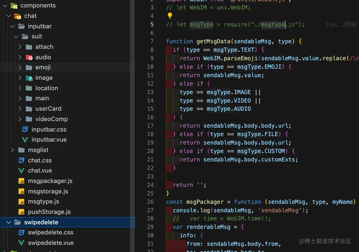
Task: Click the components folder icon
Action: pyautogui.click(x=14, y=6)
